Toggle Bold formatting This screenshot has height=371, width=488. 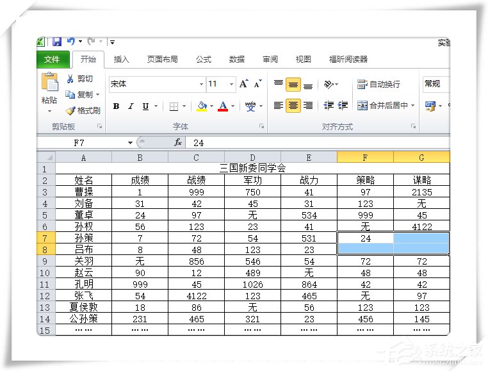tap(116, 106)
